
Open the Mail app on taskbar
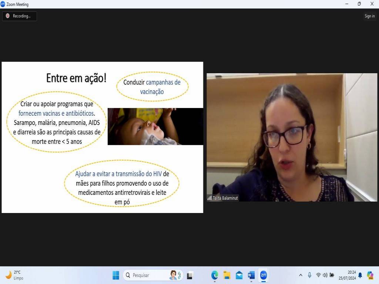[239, 275]
